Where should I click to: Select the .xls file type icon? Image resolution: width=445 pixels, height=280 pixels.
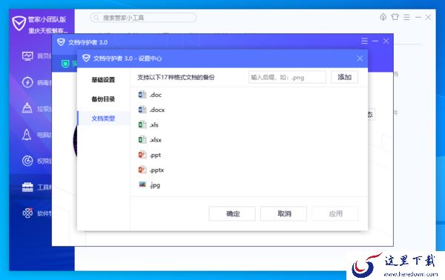click(x=142, y=124)
